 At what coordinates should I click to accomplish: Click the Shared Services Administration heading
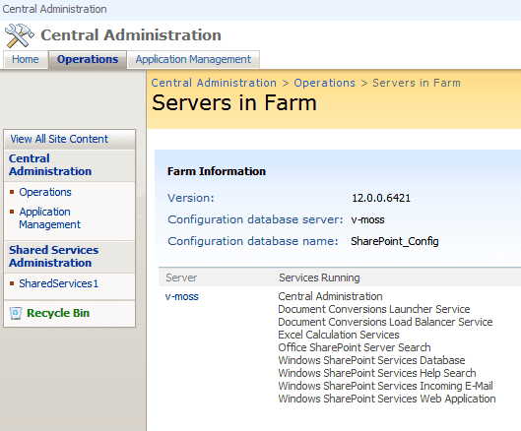[x=53, y=256]
